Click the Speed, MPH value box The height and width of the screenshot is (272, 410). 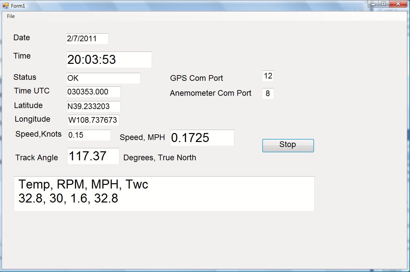pos(202,138)
